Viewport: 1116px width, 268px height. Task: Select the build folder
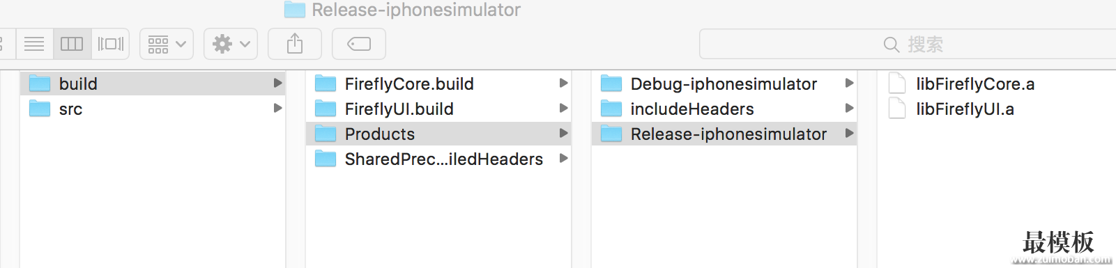coord(153,84)
